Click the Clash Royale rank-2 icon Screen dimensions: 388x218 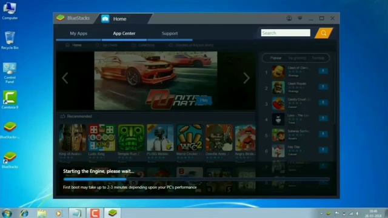[x=278, y=87]
